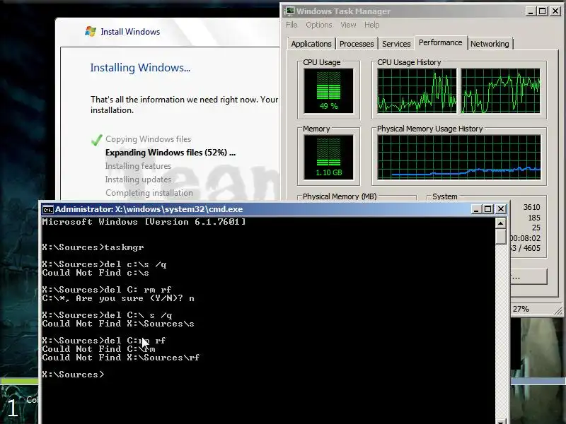
Task: Click the 'Installing features' step
Action: click(138, 166)
